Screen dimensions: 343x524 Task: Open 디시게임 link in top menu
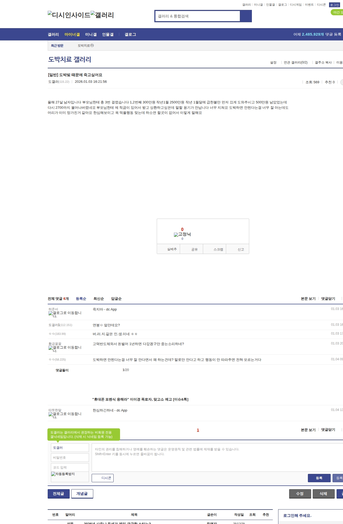click(x=296, y=5)
